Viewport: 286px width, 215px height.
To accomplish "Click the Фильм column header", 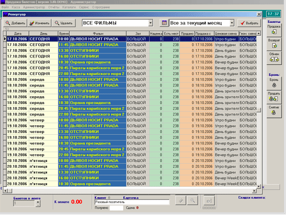I will tap(98, 34).
